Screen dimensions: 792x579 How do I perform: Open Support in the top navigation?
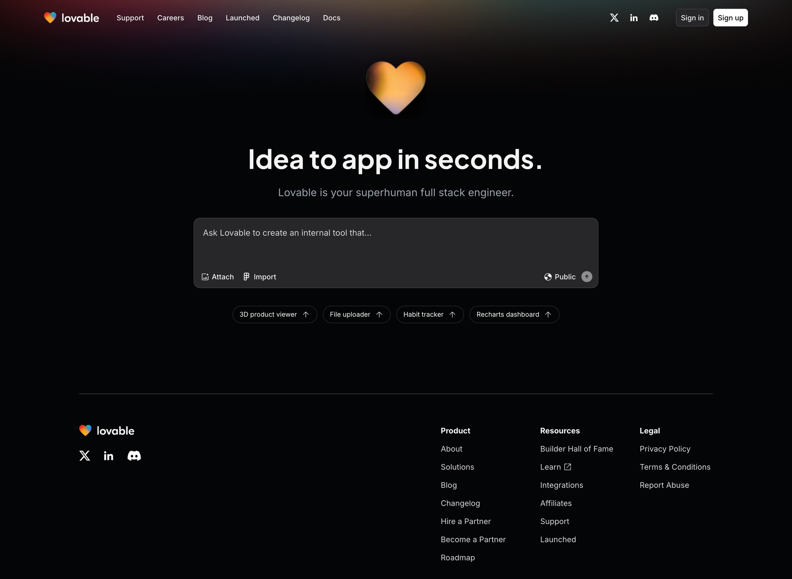point(130,18)
